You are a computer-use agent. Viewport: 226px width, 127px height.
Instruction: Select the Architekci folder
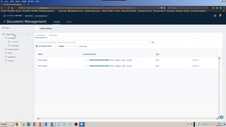12,38
